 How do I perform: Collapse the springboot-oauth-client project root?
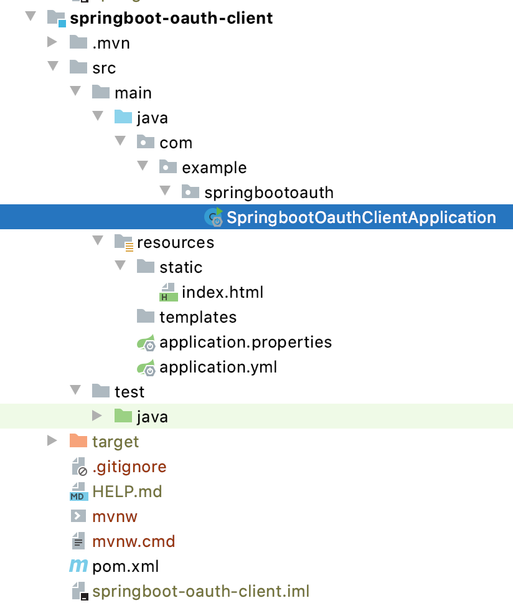coord(30,17)
